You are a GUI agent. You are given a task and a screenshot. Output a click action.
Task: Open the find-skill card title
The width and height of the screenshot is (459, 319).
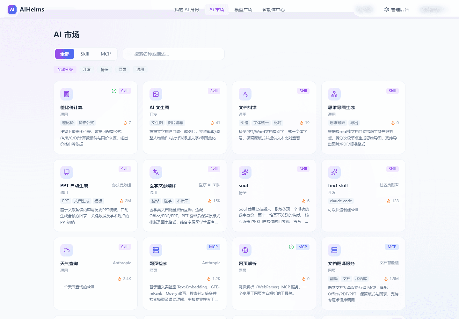pyautogui.click(x=338, y=186)
